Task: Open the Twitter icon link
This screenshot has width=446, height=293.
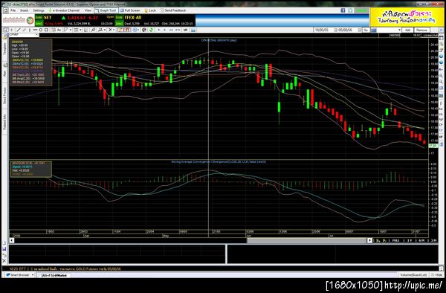Action: tap(350, 10)
